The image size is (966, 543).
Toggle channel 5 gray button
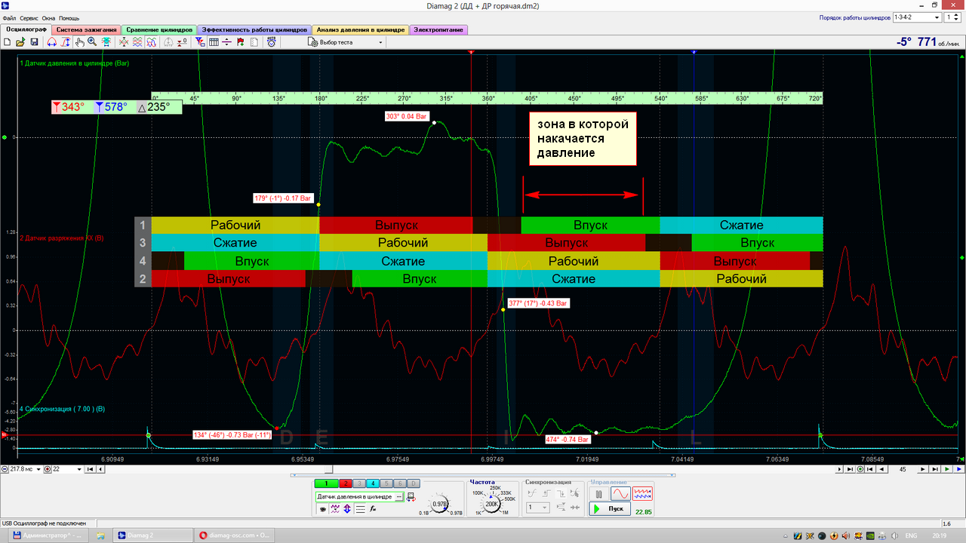tap(387, 483)
